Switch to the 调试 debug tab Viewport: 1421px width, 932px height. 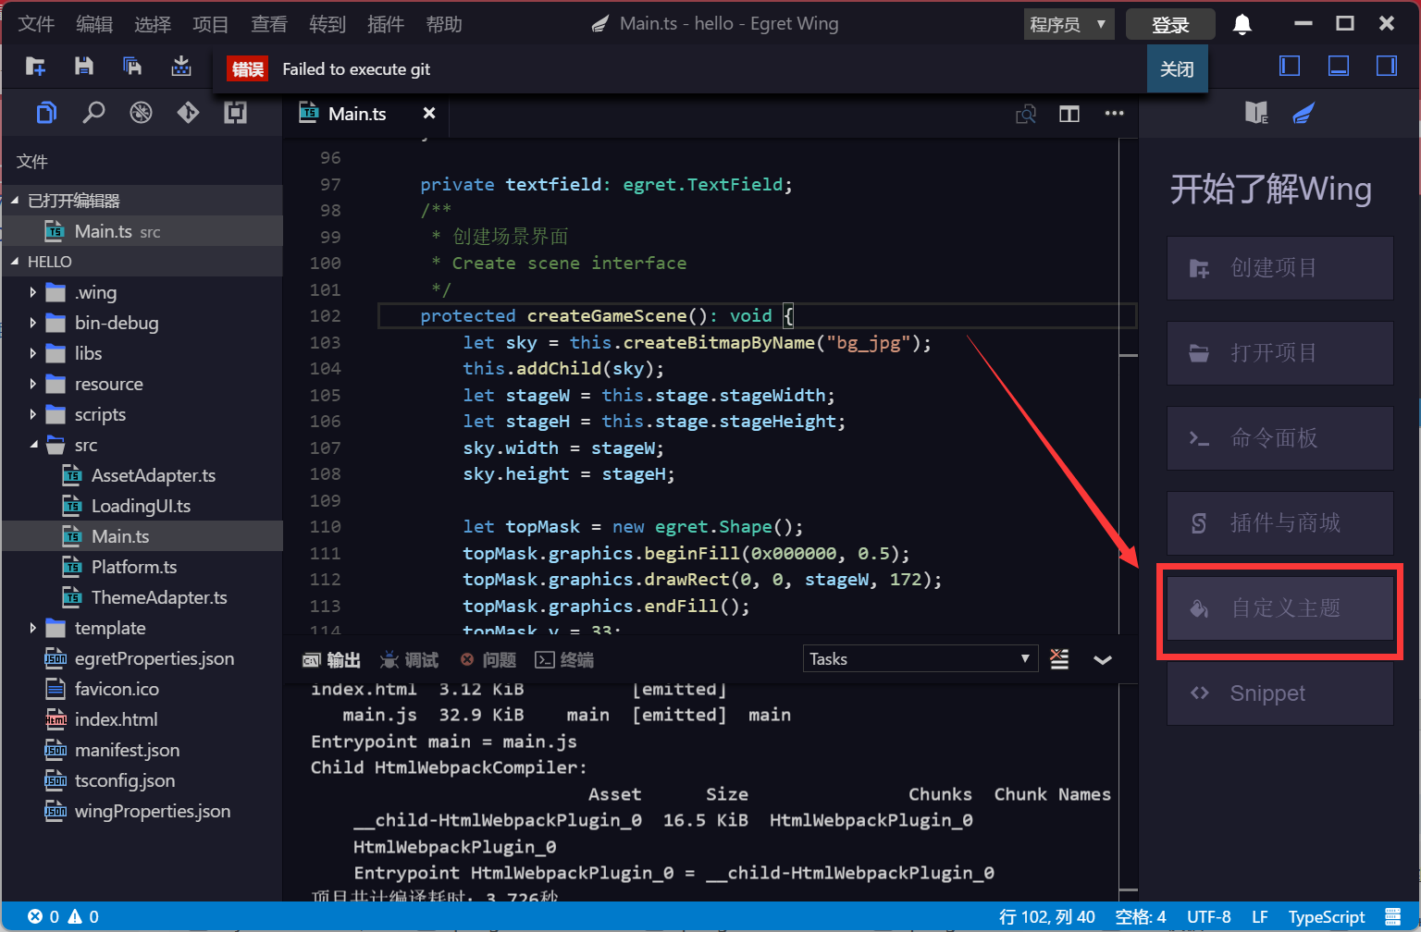(409, 660)
